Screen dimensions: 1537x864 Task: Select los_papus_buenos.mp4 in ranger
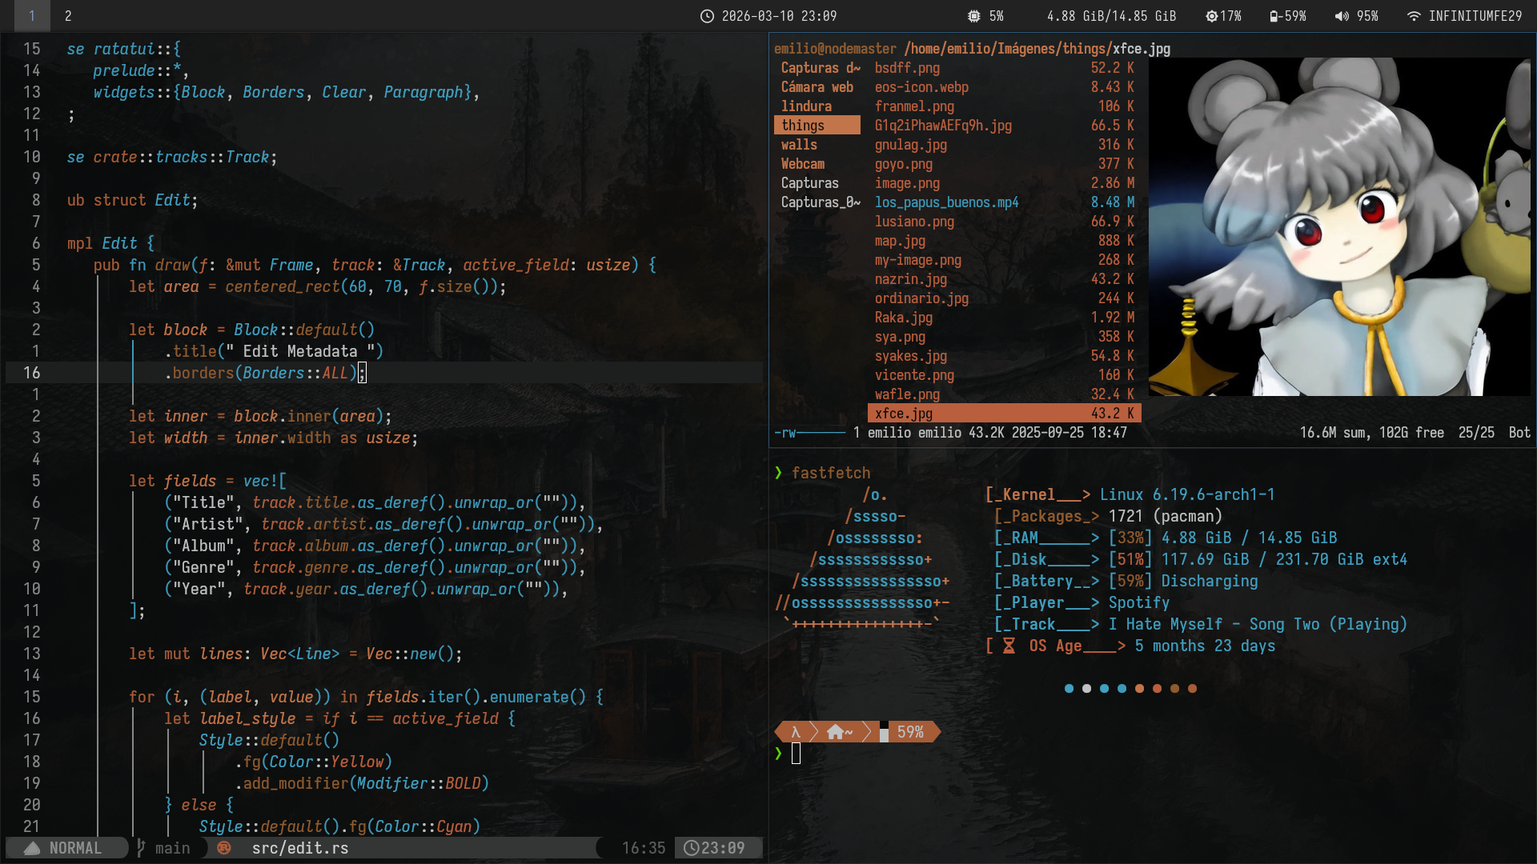[946, 202]
